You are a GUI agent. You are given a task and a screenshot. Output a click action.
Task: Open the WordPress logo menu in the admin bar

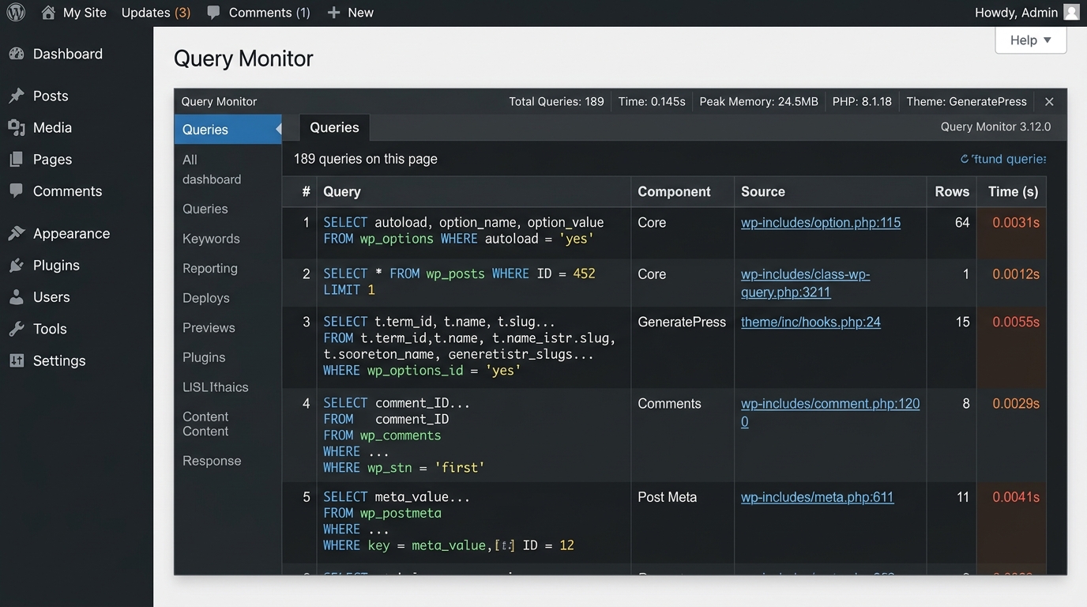[16, 12]
